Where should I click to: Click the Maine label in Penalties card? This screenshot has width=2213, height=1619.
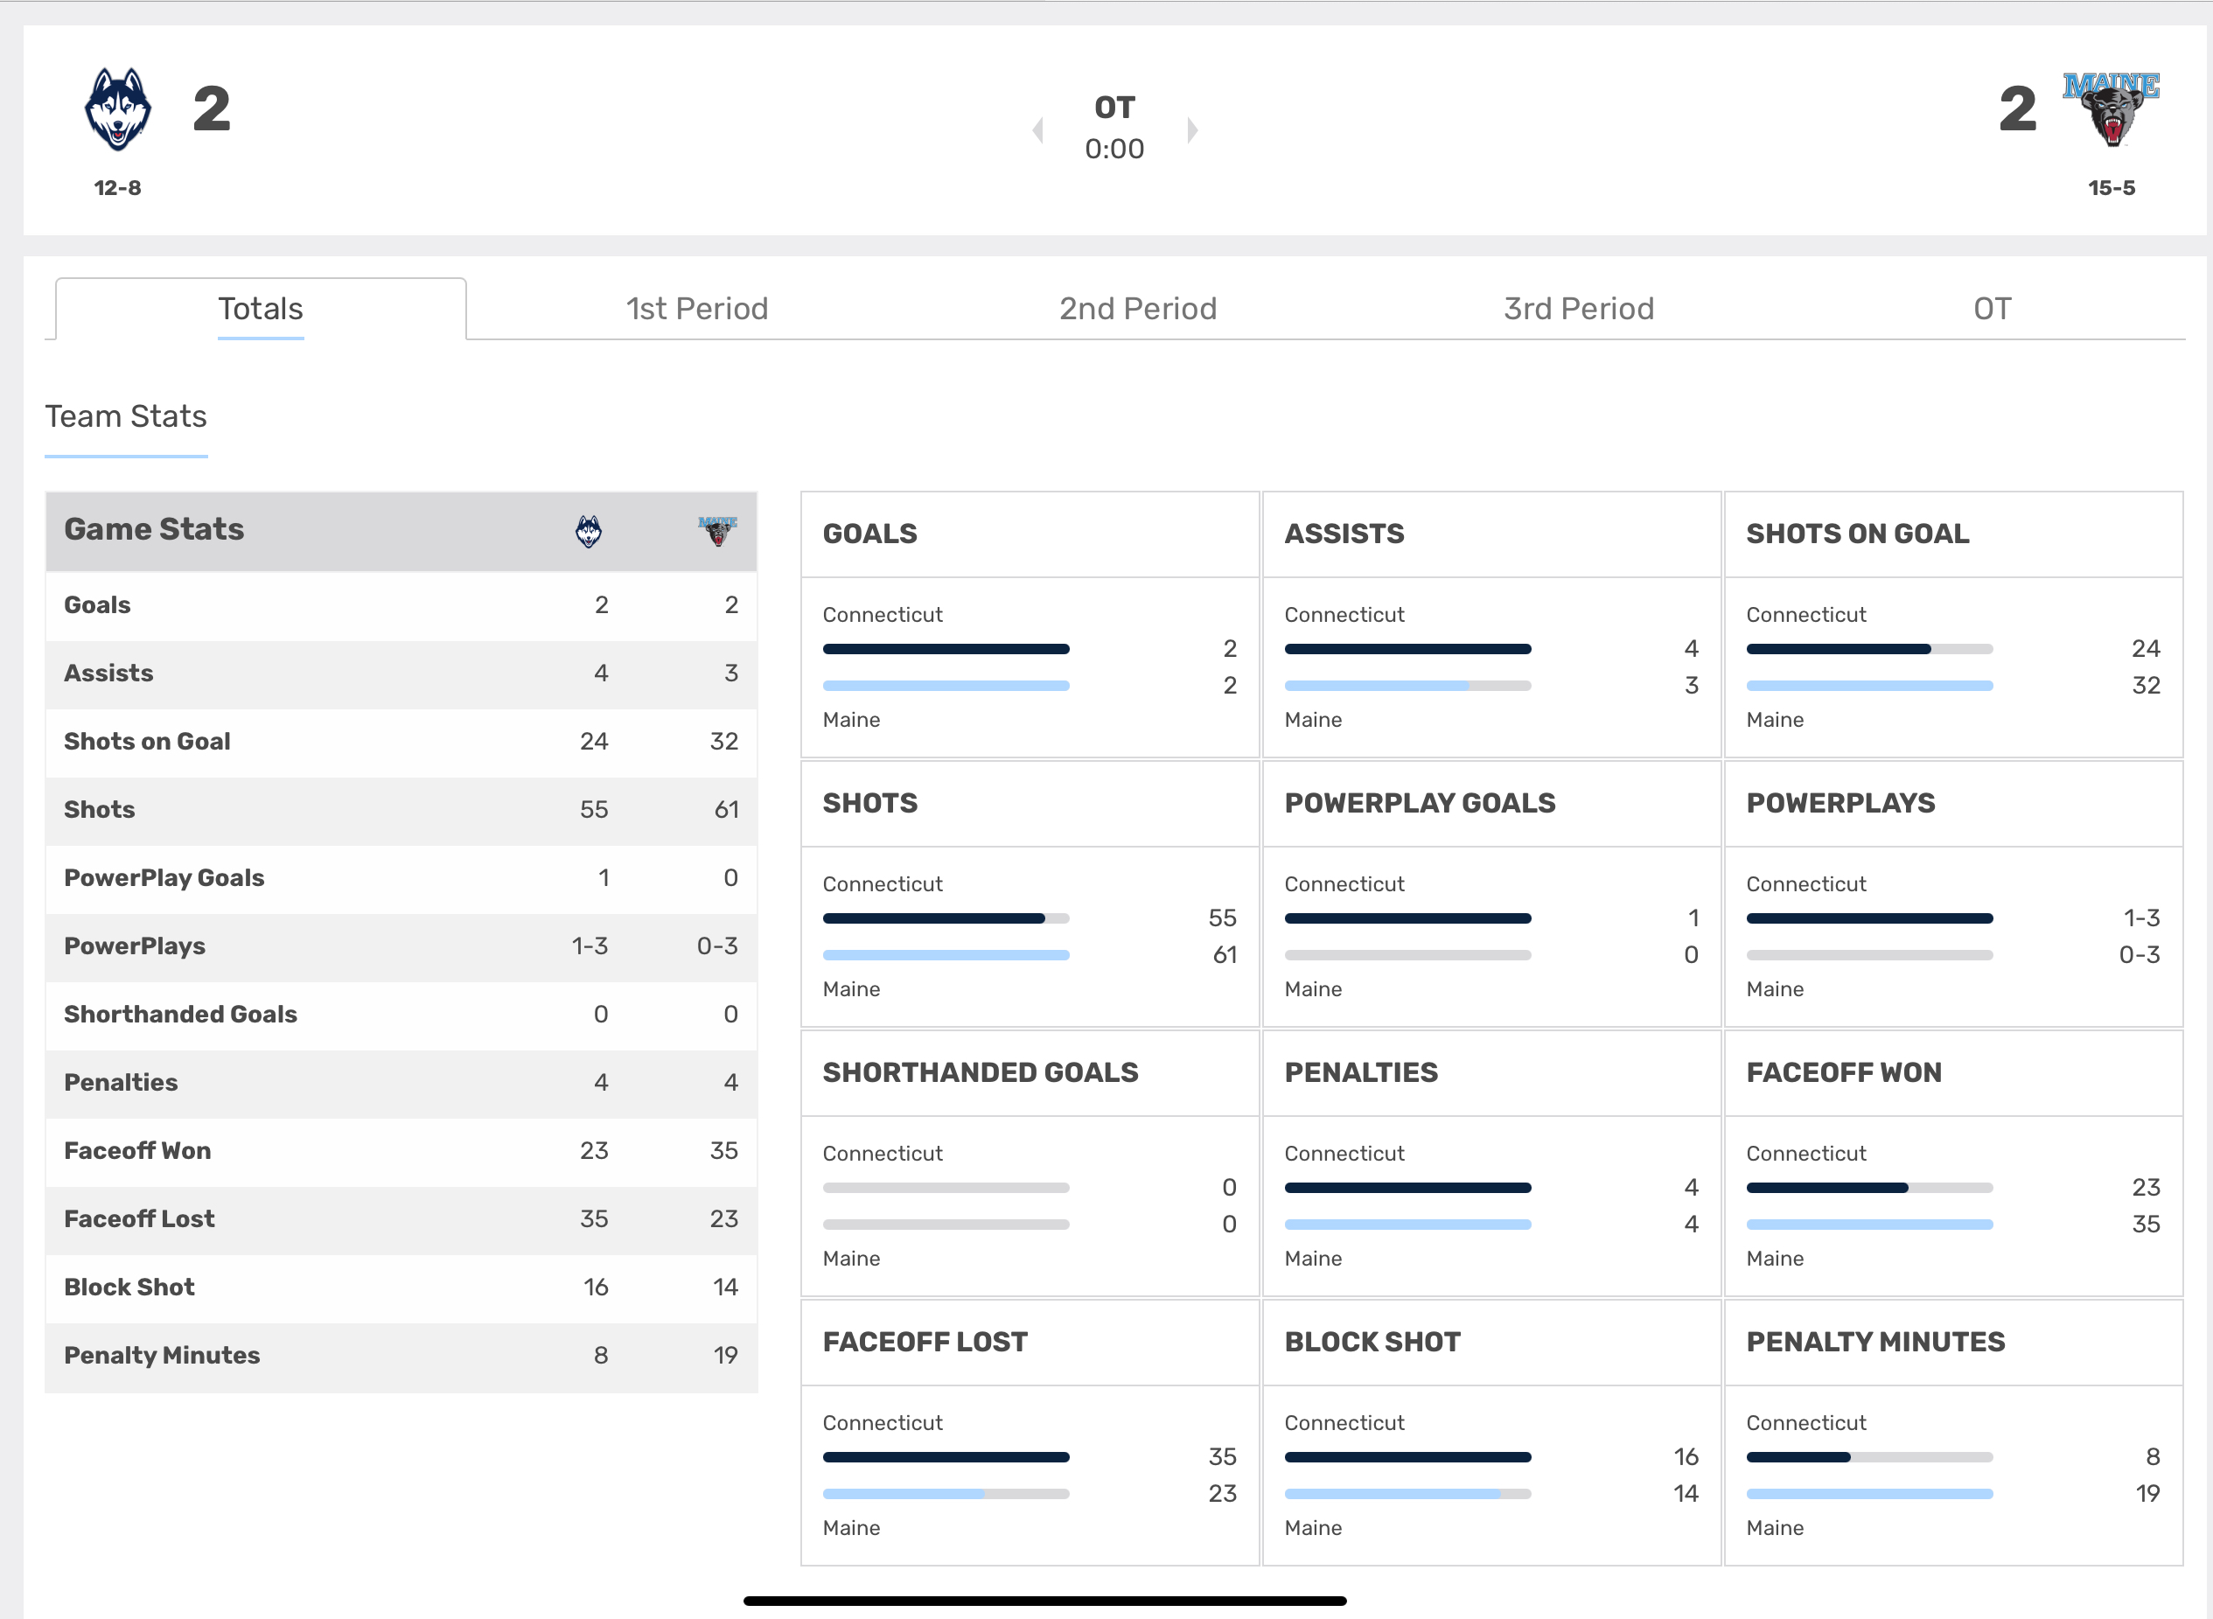[1313, 1259]
